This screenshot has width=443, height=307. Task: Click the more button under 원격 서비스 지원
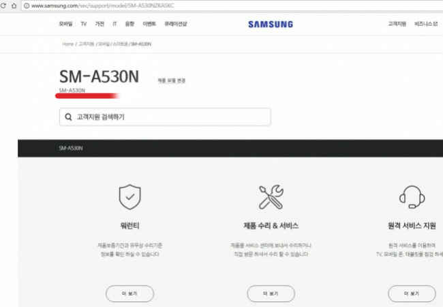(412, 294)
